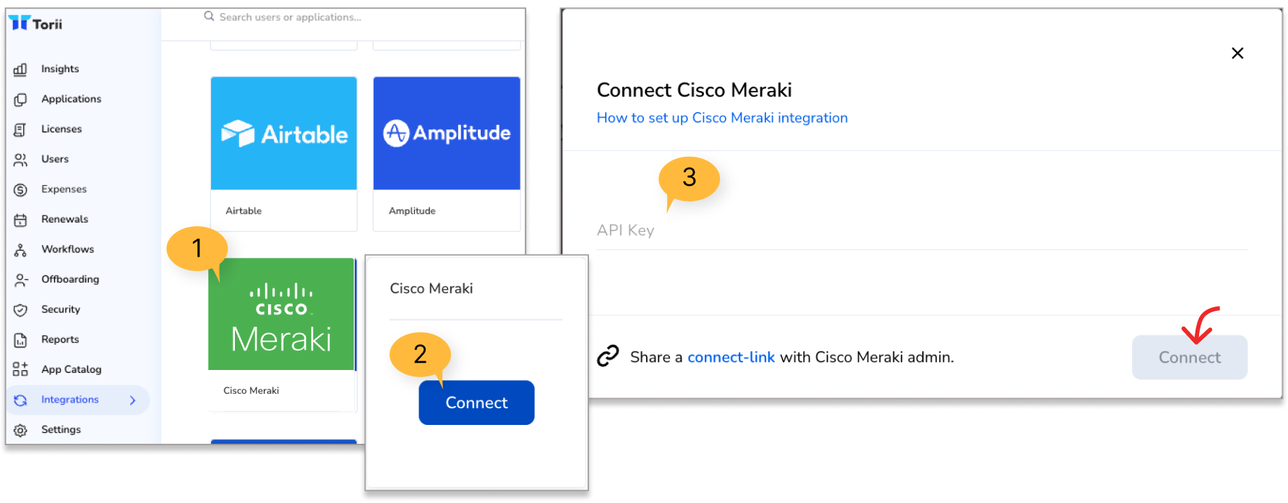1288x503 pixels.
Task: Click the Security shield icon
Action: tap(20, 310)
